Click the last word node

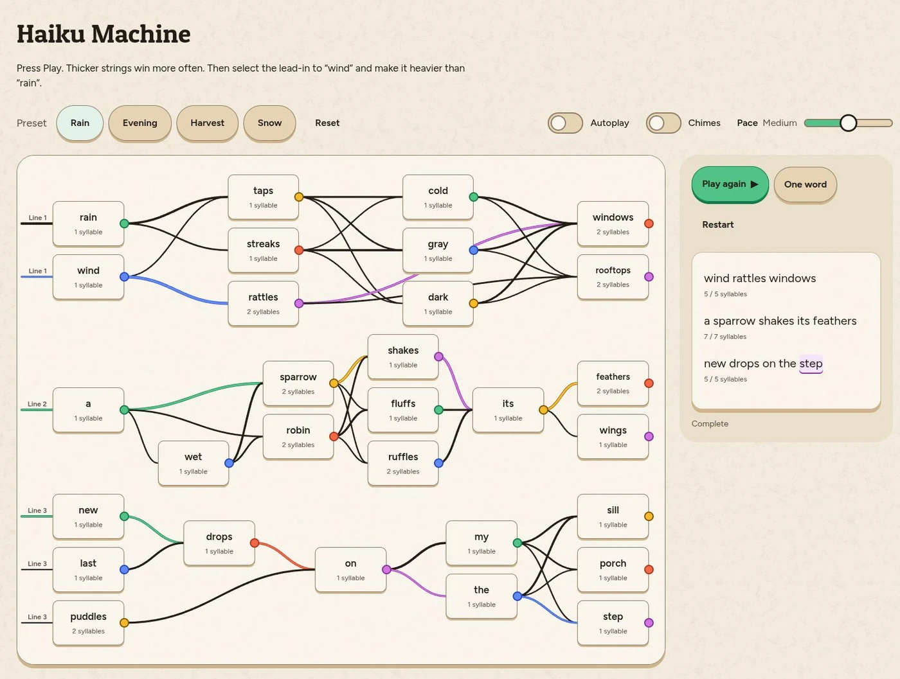coord(88,569)
